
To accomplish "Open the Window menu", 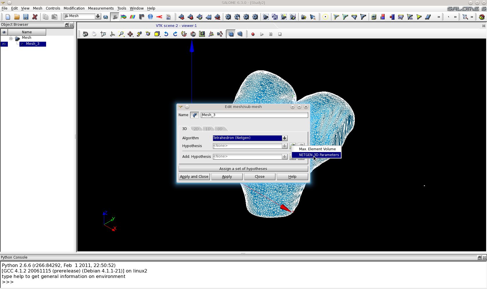I will [137, 8].
